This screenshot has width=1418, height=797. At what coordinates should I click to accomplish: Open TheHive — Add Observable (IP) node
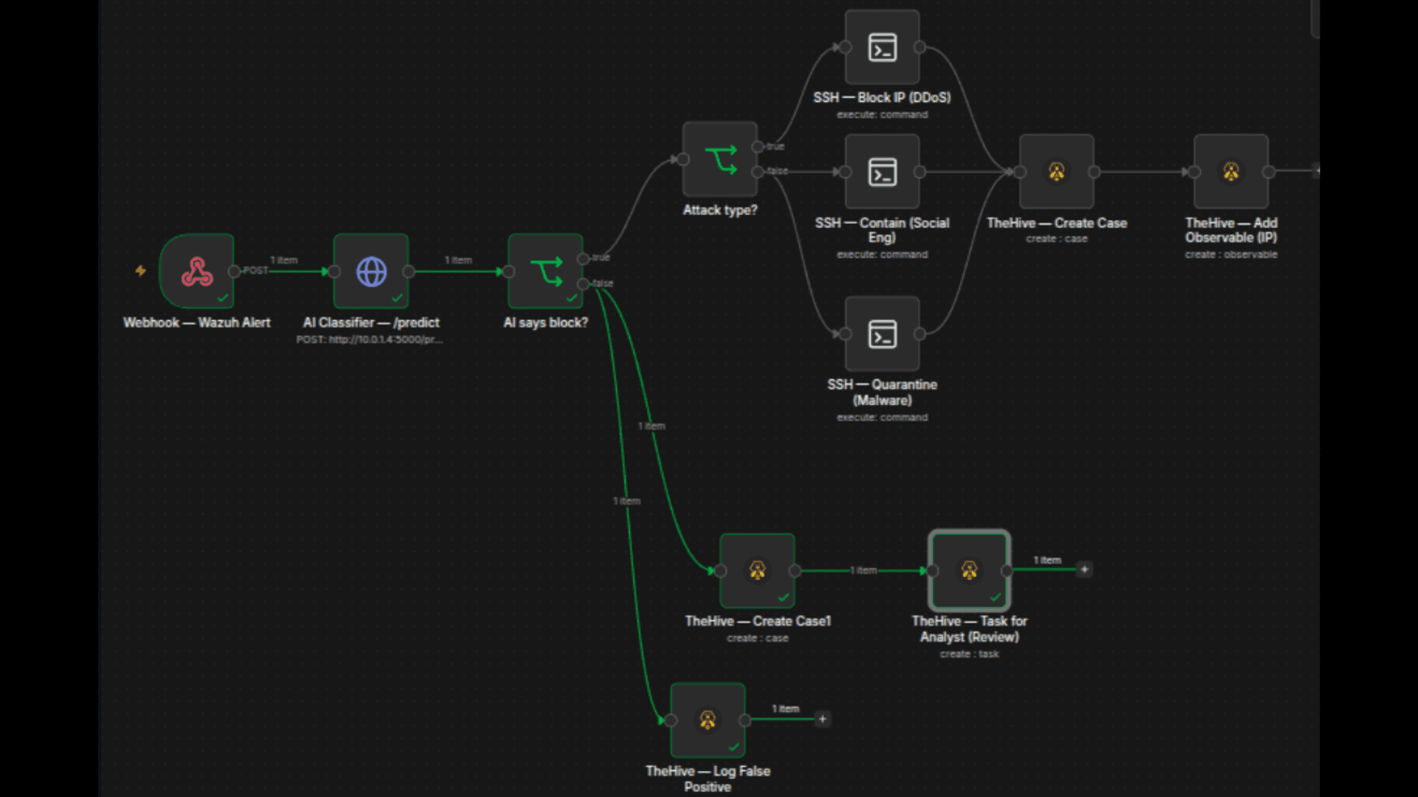click(1231, 172)
